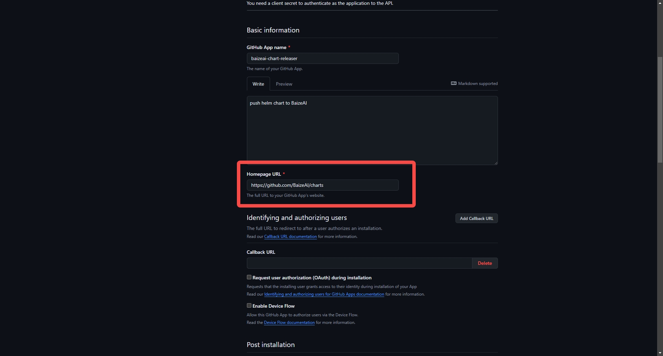Click the 'Request user authorization (OAuth)' label text
The height and width of the screenshot is (356, 663).
[312, 278]
